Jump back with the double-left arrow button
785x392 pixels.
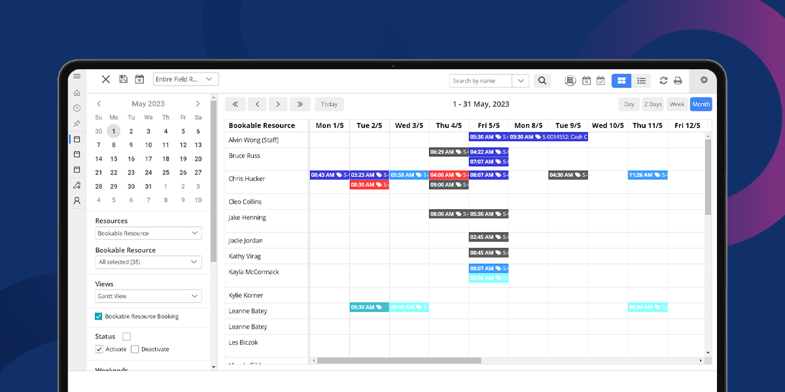pyautogui.click(x=235, y=104)
